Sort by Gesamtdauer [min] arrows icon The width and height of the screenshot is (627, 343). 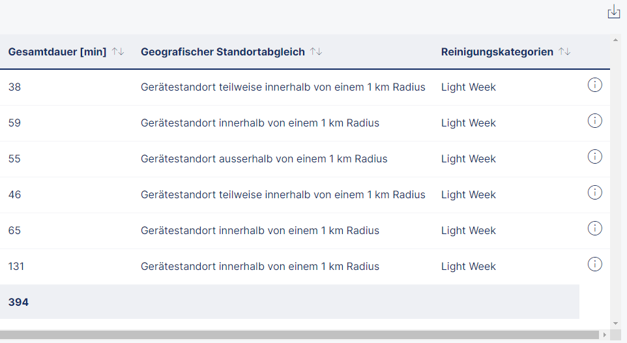(x=118, y=52)
